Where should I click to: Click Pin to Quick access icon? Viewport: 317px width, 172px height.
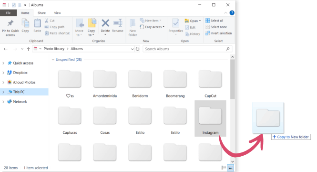10,23
